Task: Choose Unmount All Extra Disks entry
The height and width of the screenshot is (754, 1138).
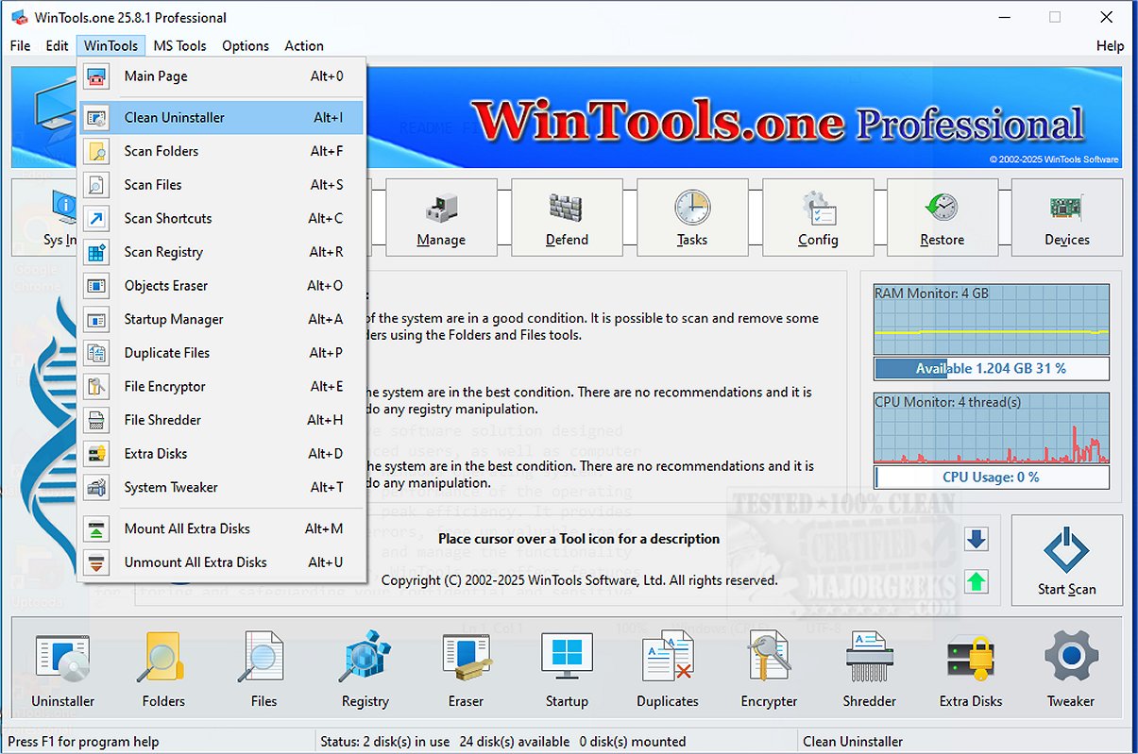Action: (x=222, y=562)
